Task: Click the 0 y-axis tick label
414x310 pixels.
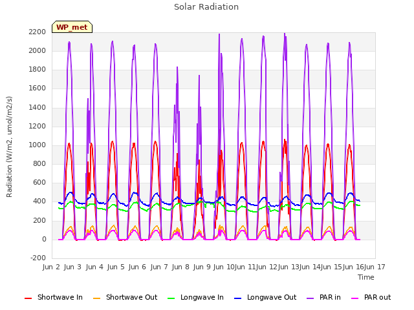Action: point(44,240)
